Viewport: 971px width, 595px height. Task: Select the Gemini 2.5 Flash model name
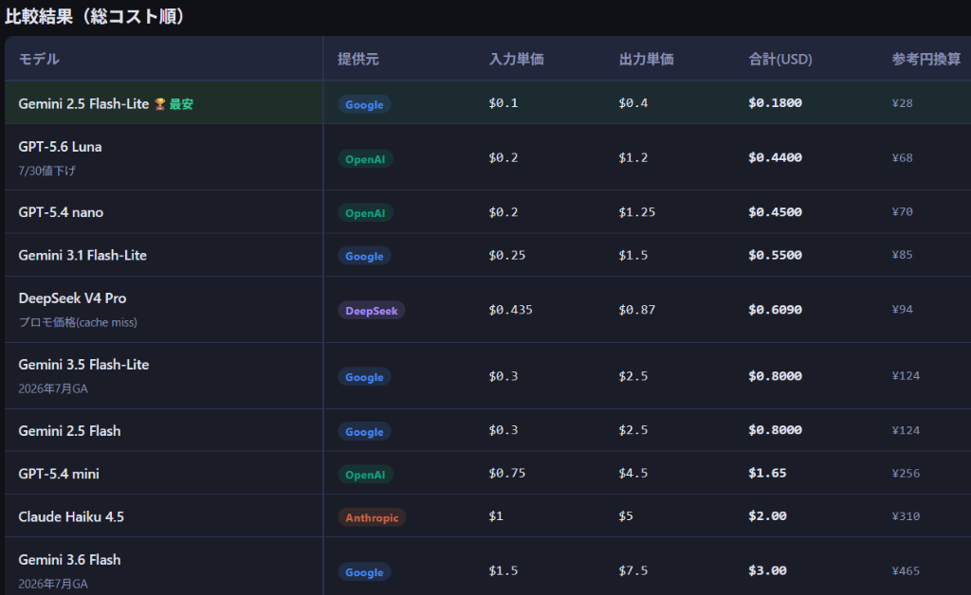click(x=69, y=431)
